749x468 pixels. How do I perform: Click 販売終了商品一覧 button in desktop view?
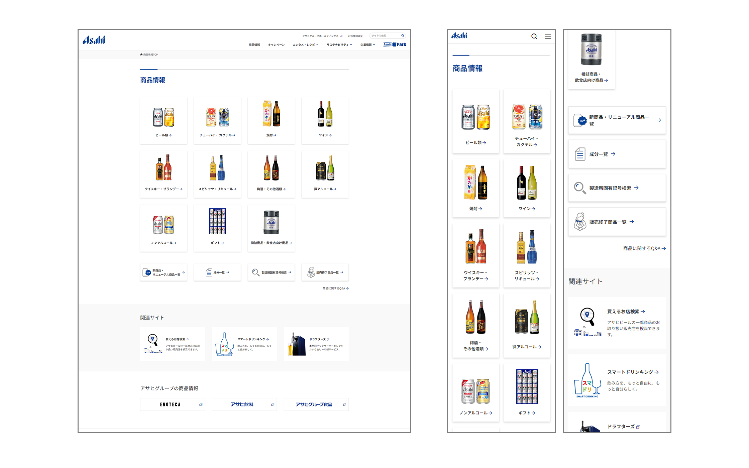point(325,272)
